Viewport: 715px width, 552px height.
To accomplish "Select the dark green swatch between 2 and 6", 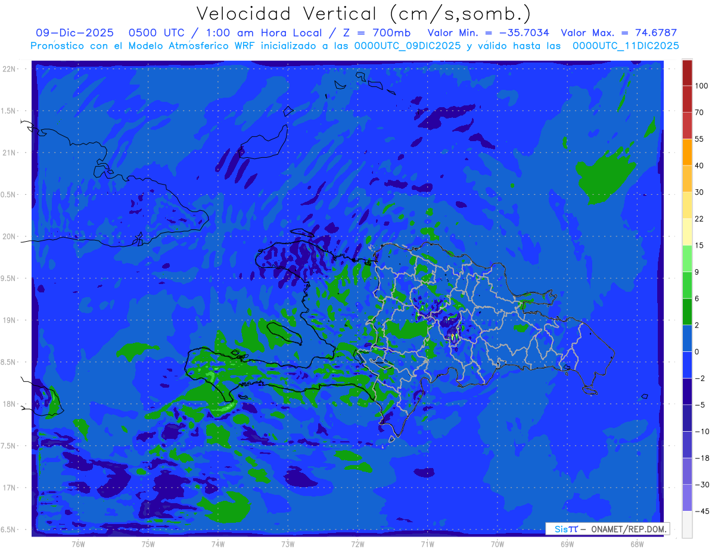I will coord(687,311).
